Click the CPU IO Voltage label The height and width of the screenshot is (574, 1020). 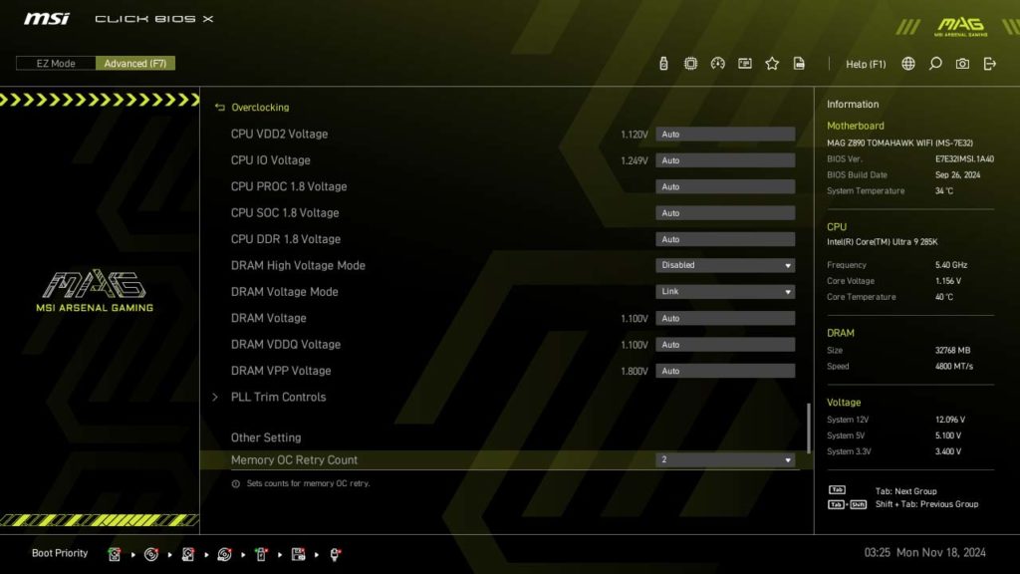pos(271,160)
